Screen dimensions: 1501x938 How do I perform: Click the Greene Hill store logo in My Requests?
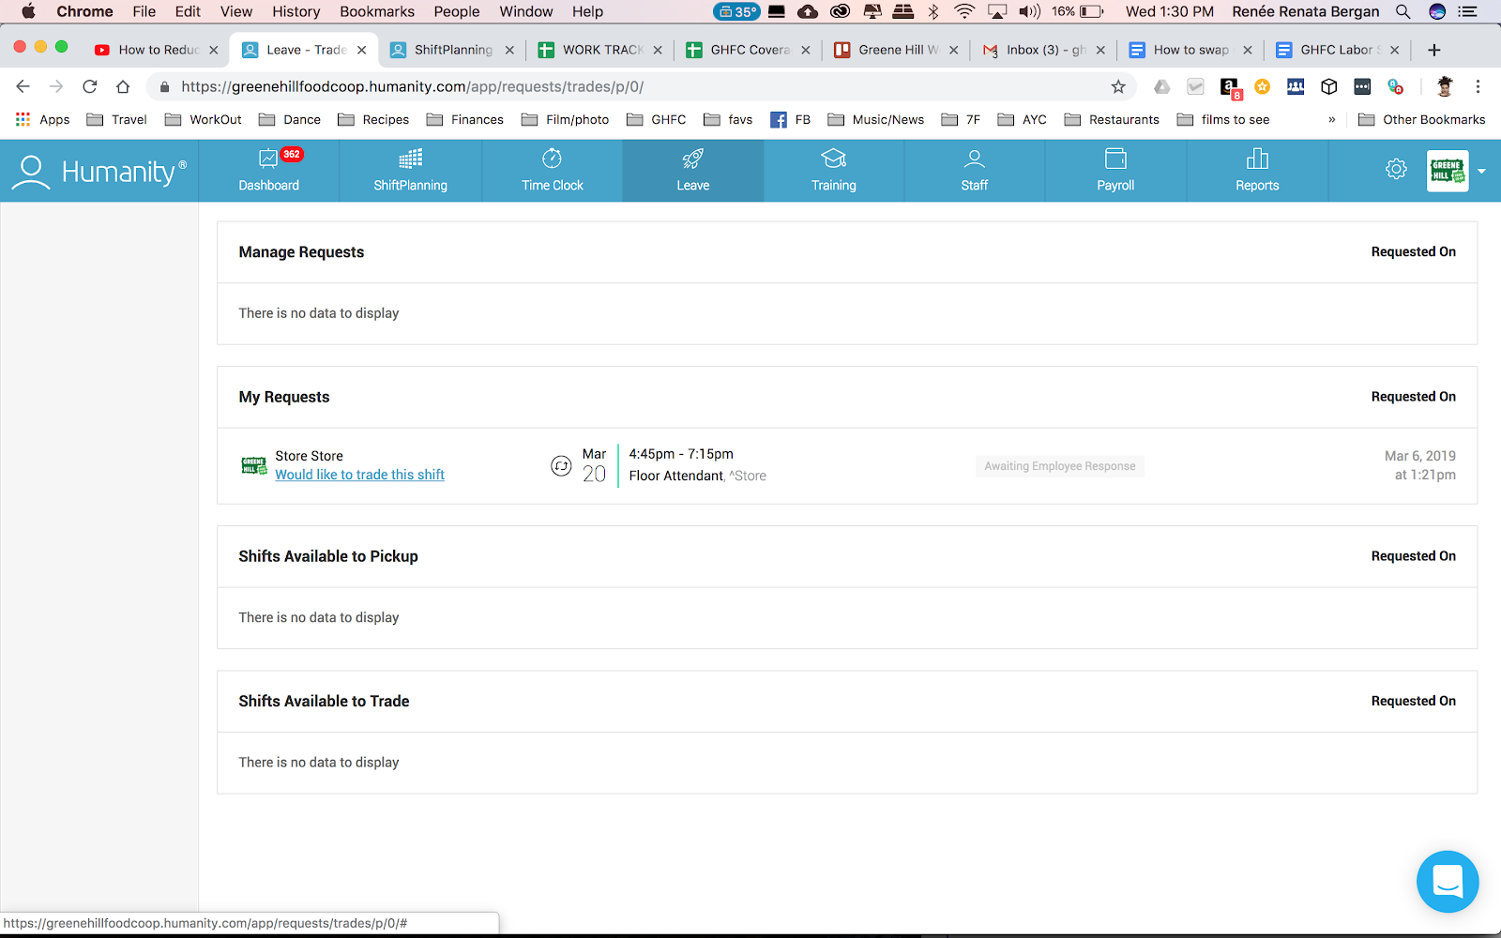pos(254,465)
